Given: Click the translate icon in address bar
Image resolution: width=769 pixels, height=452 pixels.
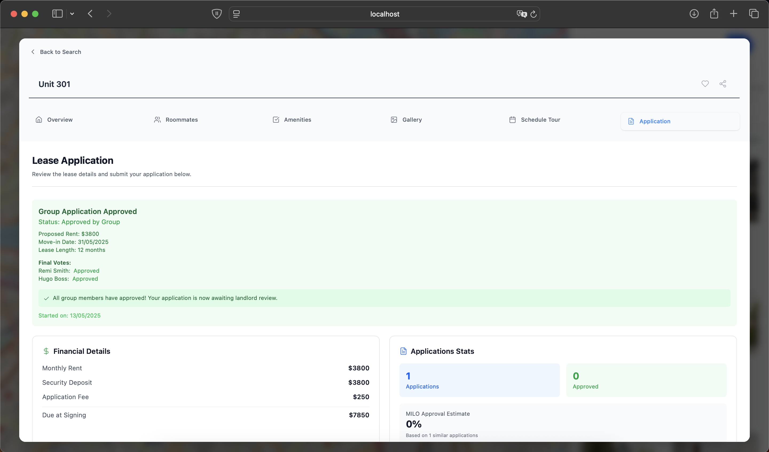Looking at the screenshot, I should 521,14.
